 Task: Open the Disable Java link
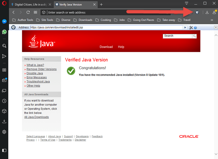(35, 73)
